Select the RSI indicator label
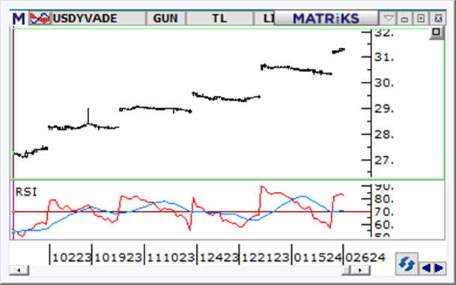 (26, 192)
